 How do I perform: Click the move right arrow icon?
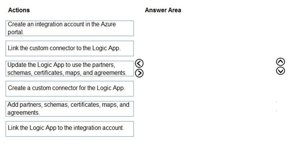click(140, 73)
